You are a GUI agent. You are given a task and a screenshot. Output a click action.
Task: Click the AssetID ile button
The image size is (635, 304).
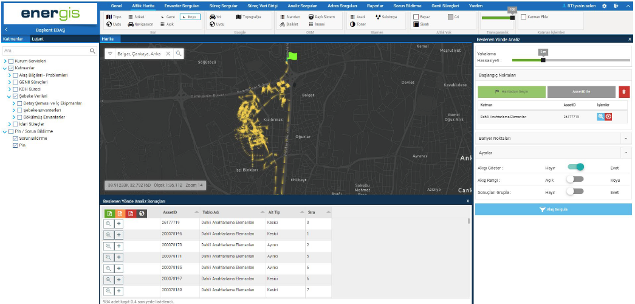pyautogui.click(x=581, y=92)
